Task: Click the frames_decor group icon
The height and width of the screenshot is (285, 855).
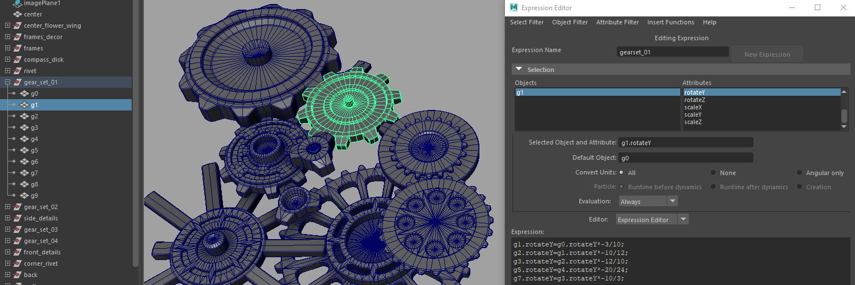Action: click(17, 37)
